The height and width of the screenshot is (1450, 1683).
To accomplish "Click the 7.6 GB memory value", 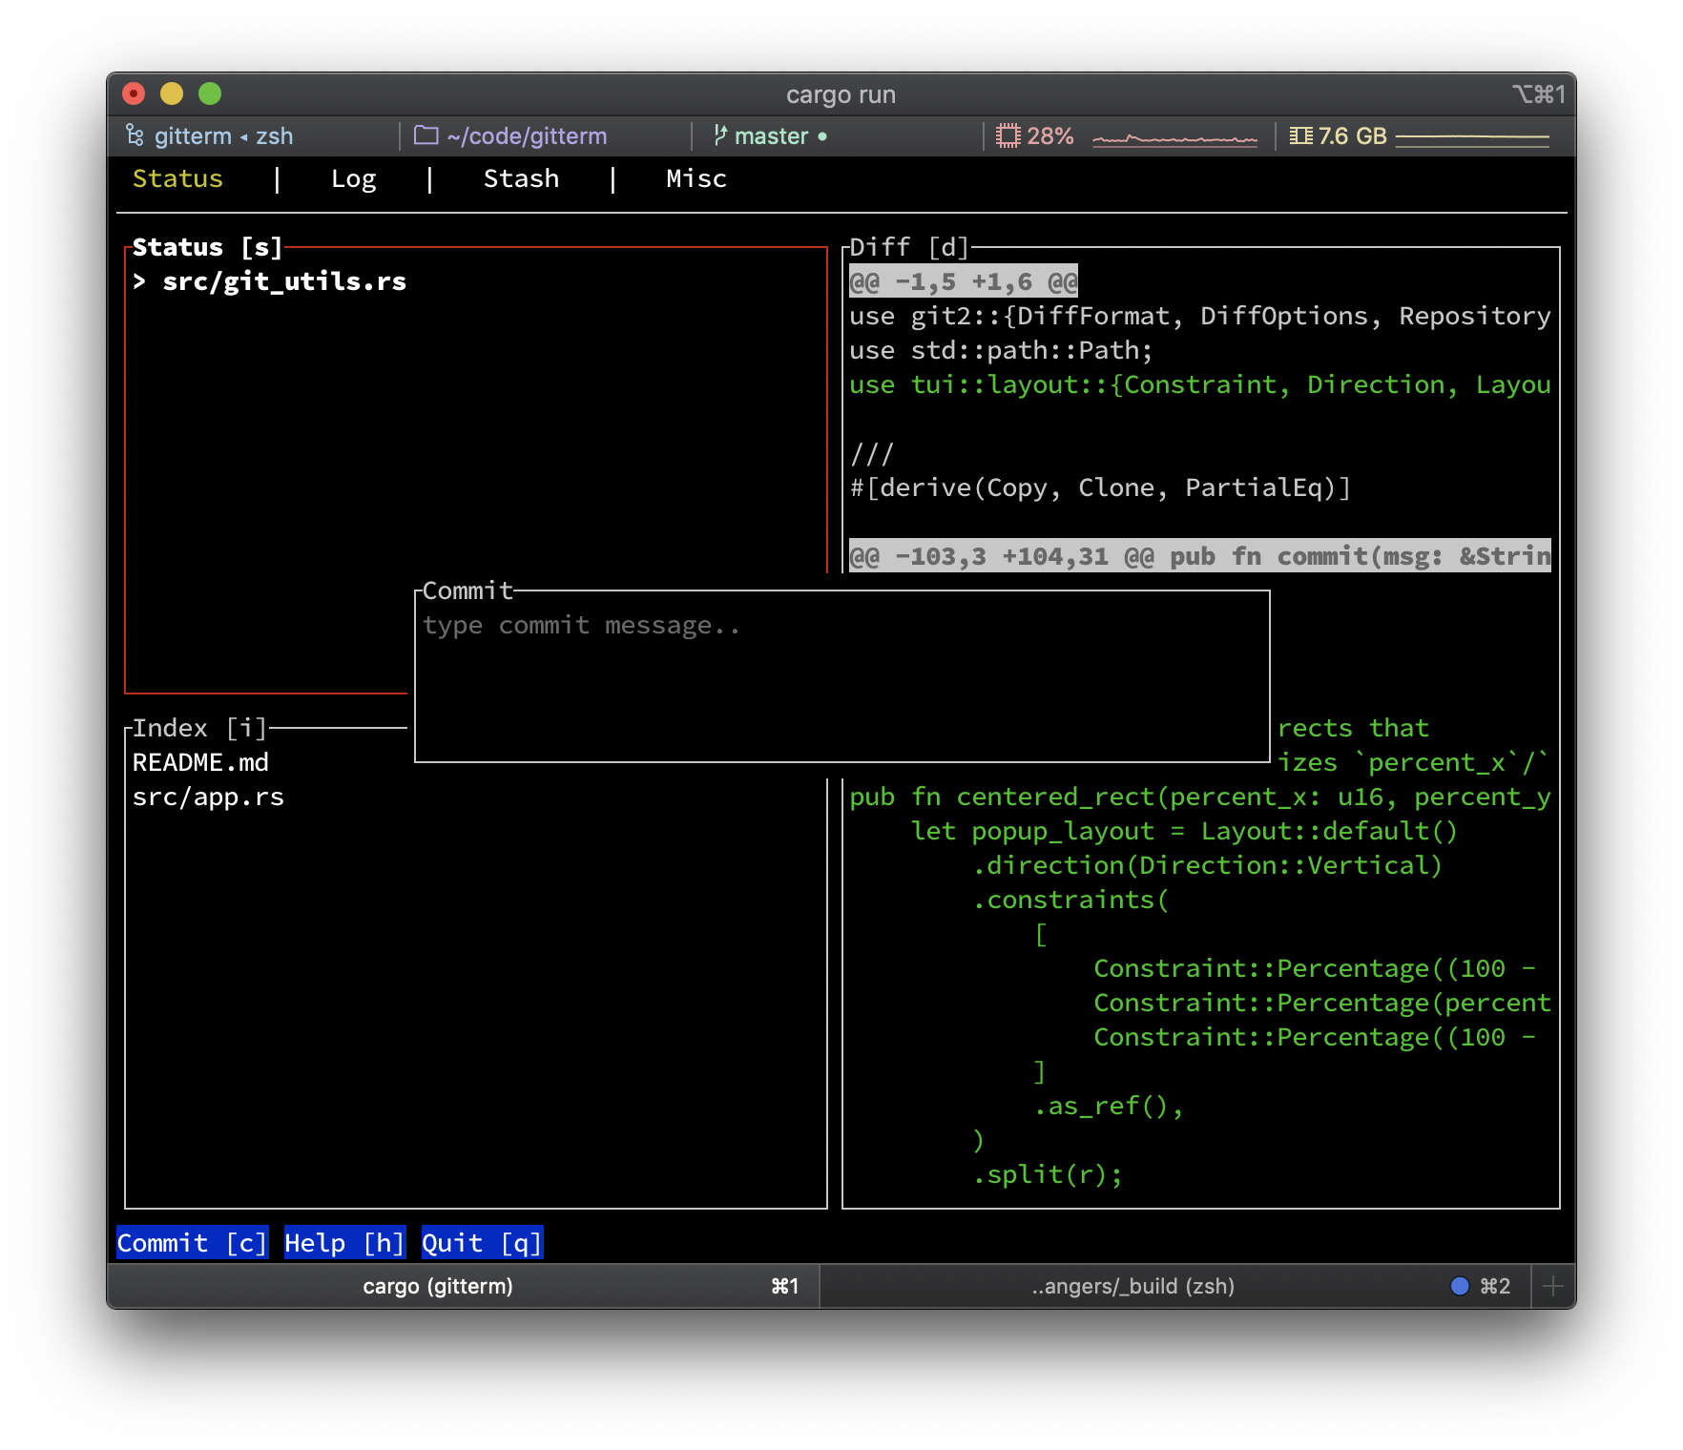I will 1353,136.
